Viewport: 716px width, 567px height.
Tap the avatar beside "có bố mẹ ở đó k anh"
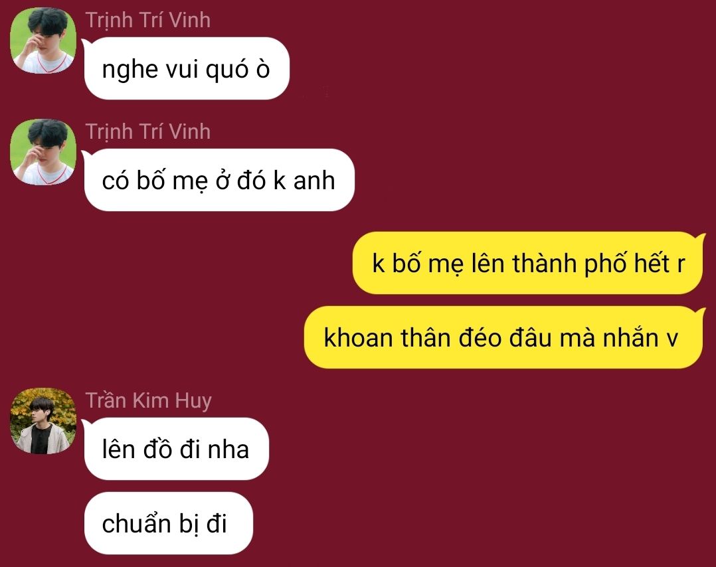43,152
